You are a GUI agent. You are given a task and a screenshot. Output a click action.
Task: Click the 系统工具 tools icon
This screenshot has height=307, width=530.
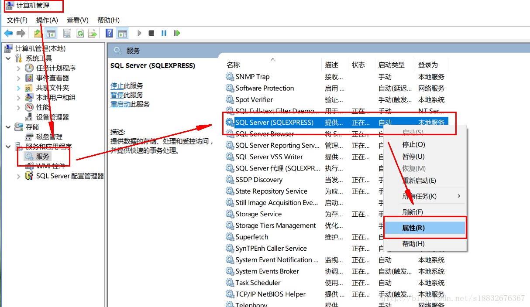[19, 58]
